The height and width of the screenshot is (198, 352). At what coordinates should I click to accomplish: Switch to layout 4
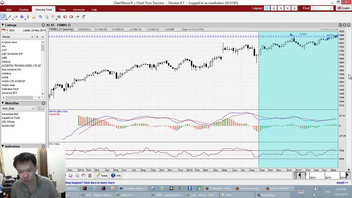[287, 8]
